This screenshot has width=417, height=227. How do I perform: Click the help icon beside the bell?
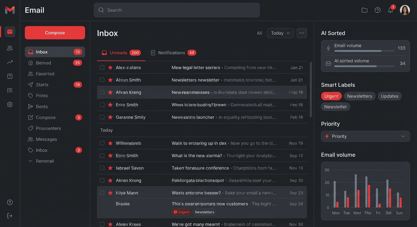pyautogui.click(x=377, y=10)
